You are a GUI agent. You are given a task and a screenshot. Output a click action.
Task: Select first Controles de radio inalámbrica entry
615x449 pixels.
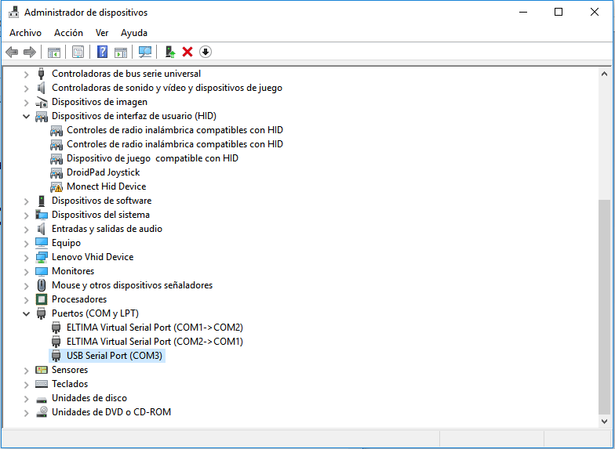(x=174, y=130)
